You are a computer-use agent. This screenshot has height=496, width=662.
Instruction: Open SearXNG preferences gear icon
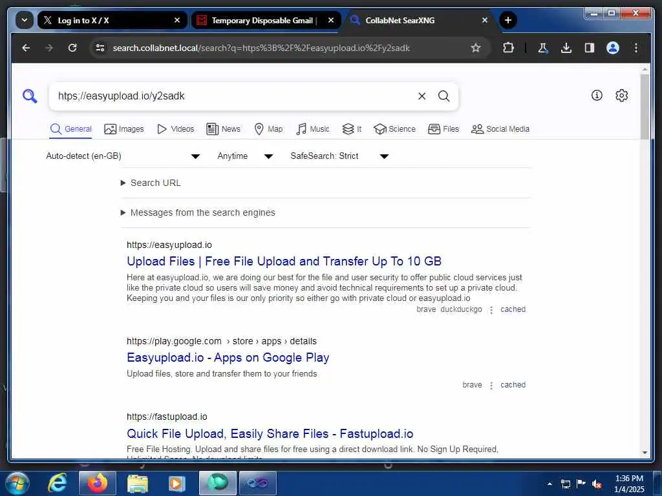click(621, 96)
